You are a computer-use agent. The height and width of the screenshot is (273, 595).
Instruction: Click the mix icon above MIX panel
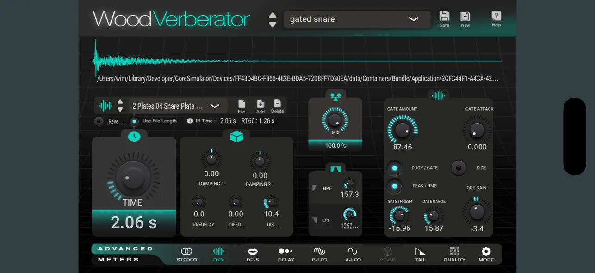click(335, 96)
